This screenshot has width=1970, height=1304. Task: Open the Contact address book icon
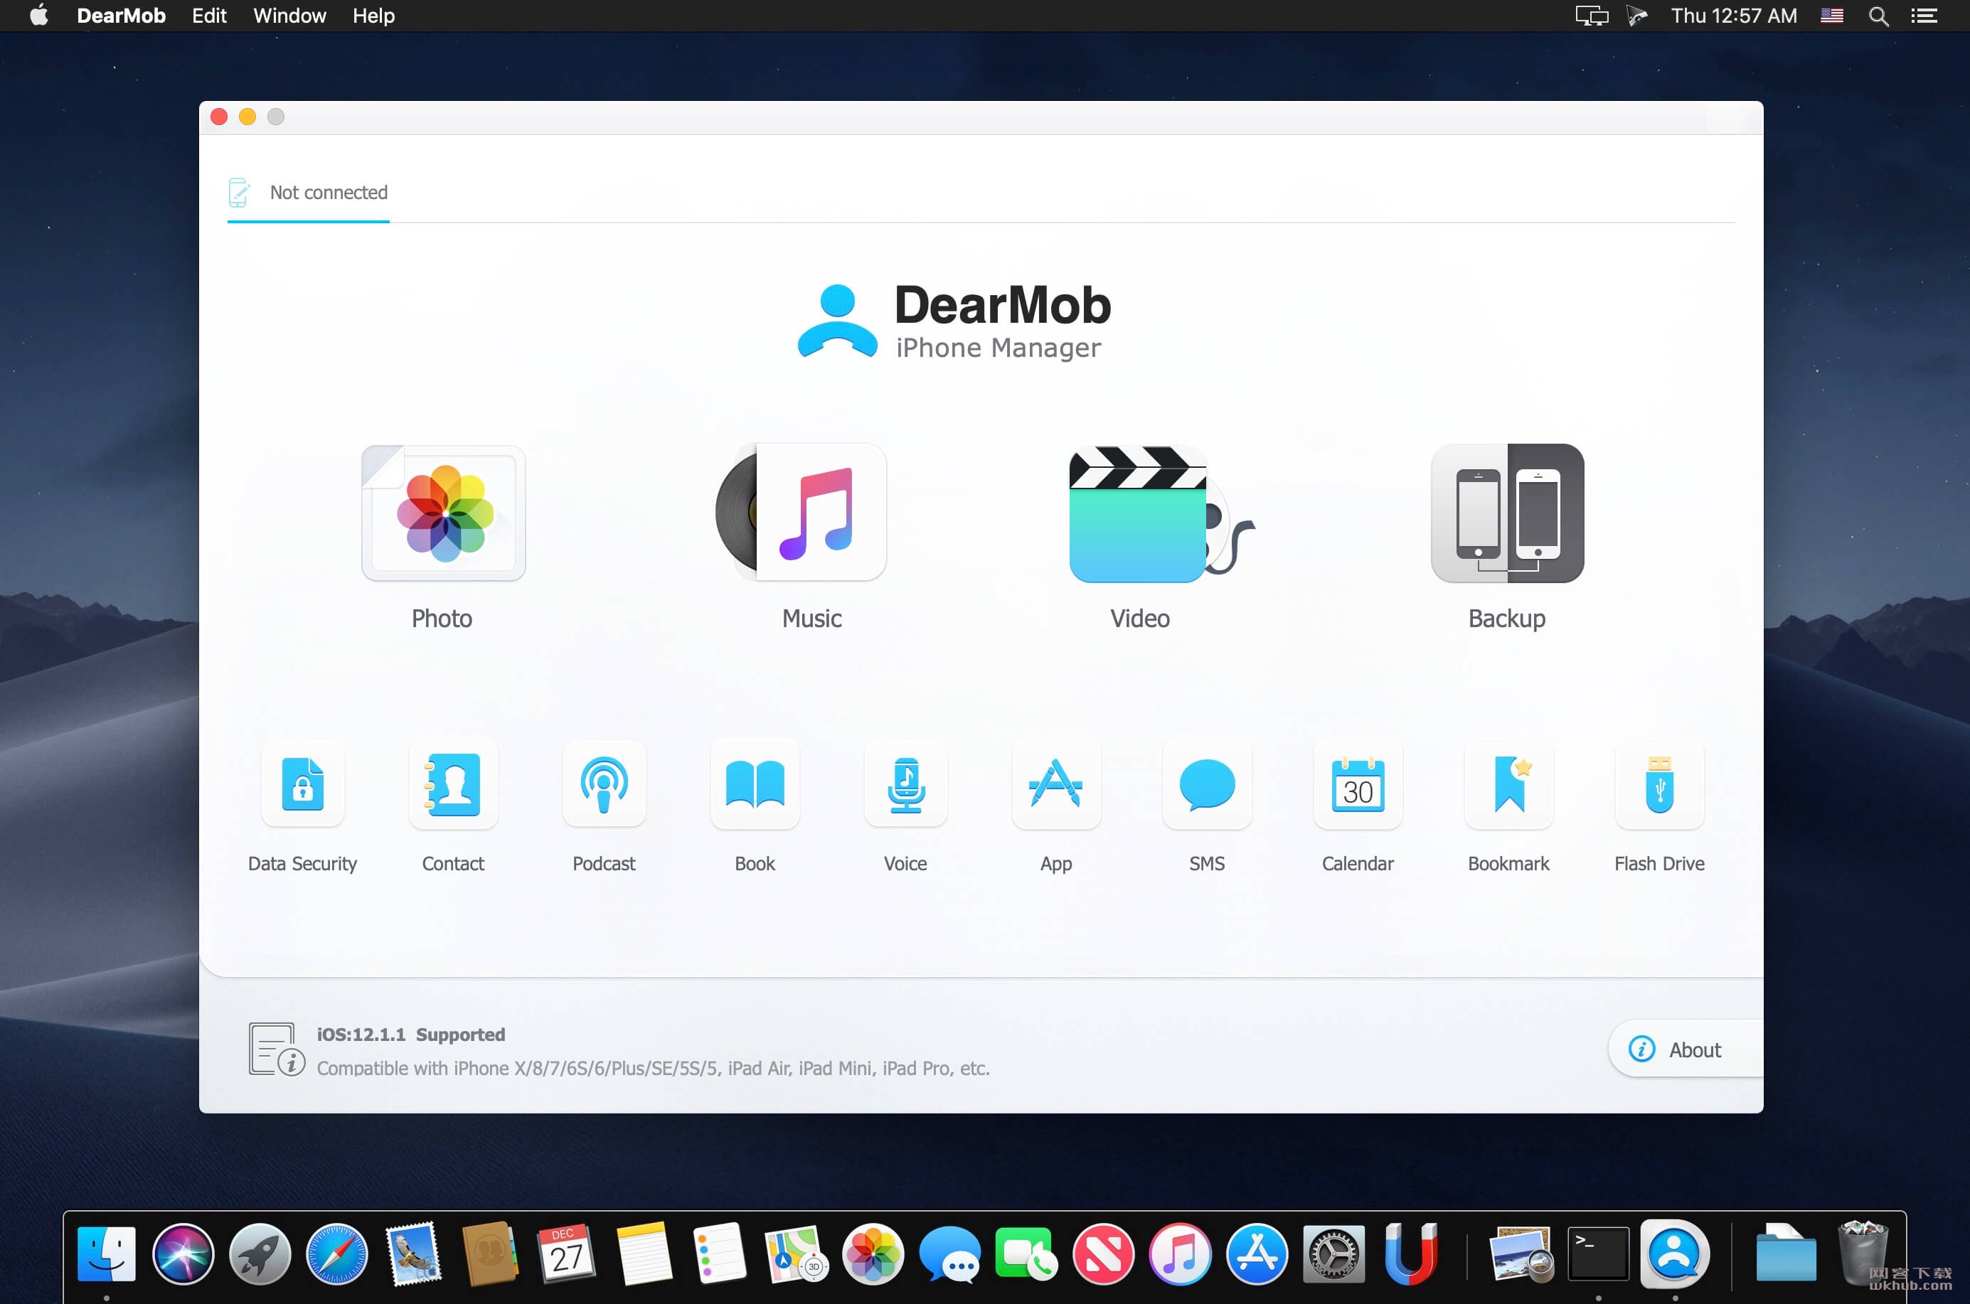pyautogui.click(x=454, y=784)
